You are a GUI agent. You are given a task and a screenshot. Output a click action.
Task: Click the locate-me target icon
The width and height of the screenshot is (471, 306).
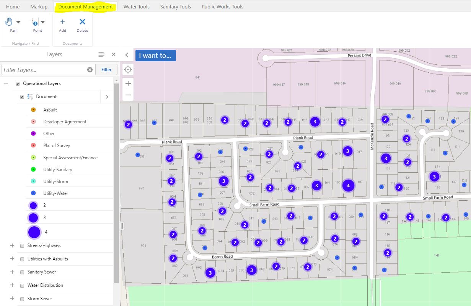coord(128,69)
